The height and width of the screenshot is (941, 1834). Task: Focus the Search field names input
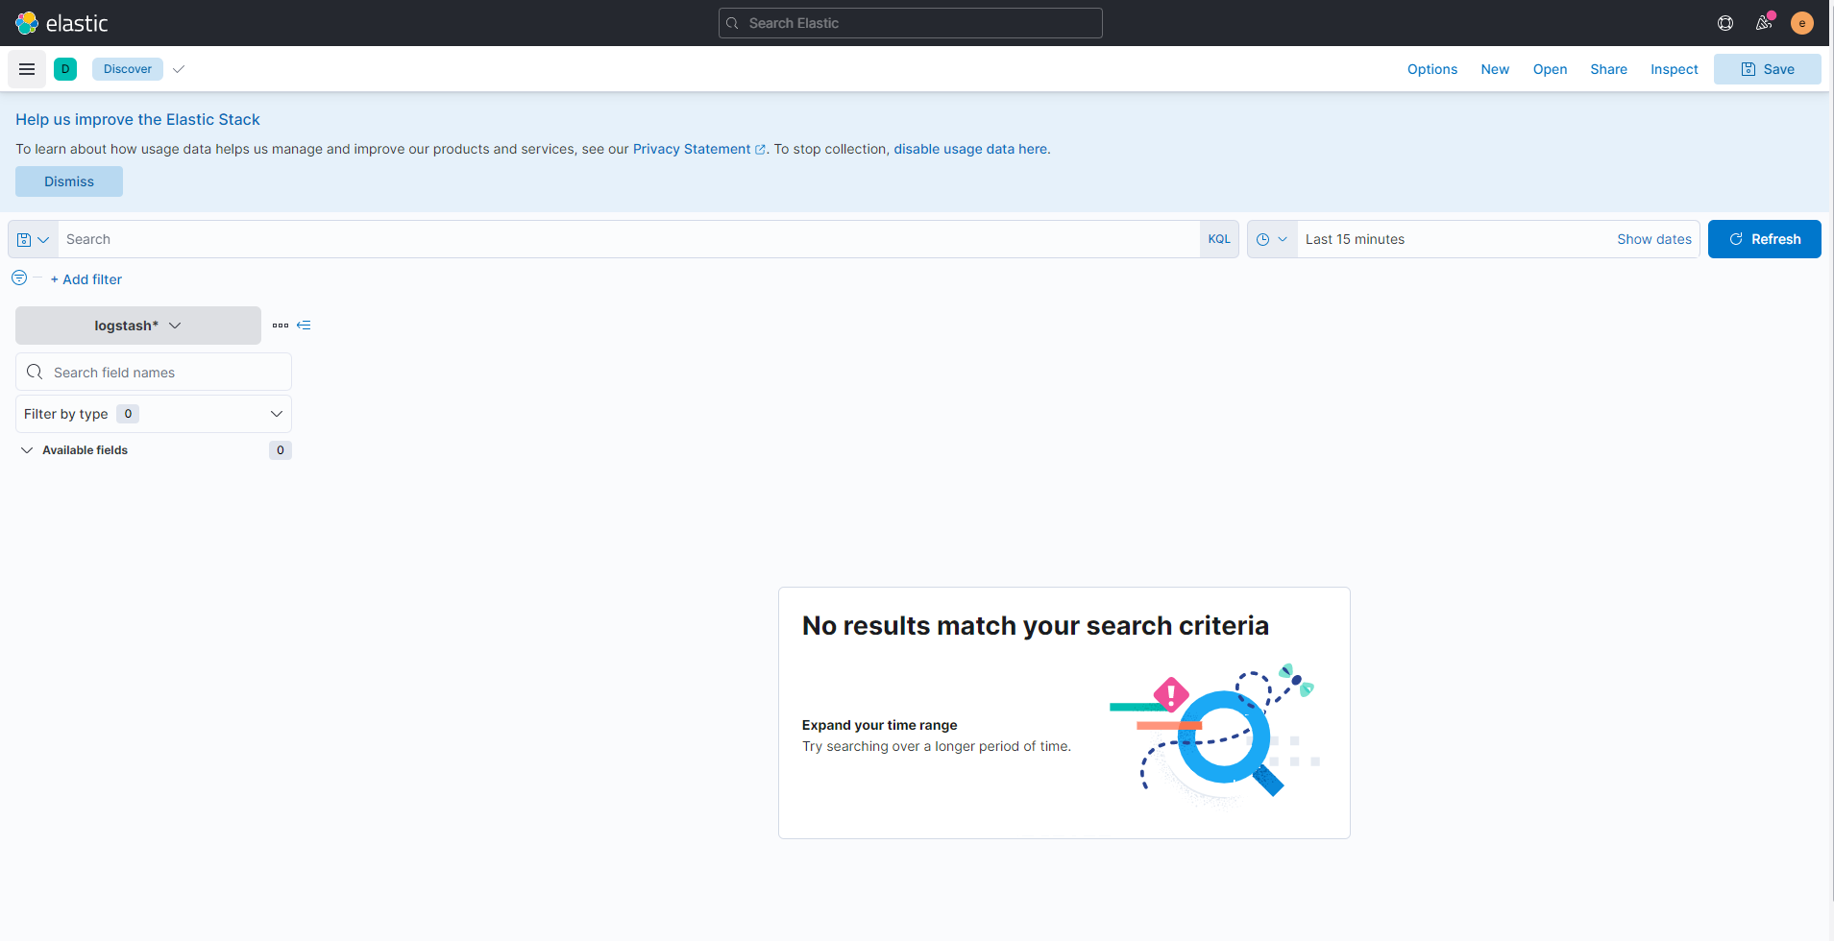pos(154,372)
